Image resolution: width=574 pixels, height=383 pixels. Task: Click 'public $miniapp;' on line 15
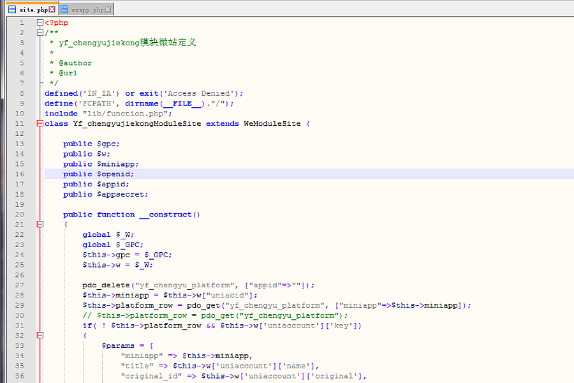101,164
